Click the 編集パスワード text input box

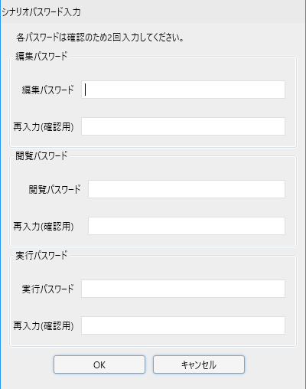[183, 90]
